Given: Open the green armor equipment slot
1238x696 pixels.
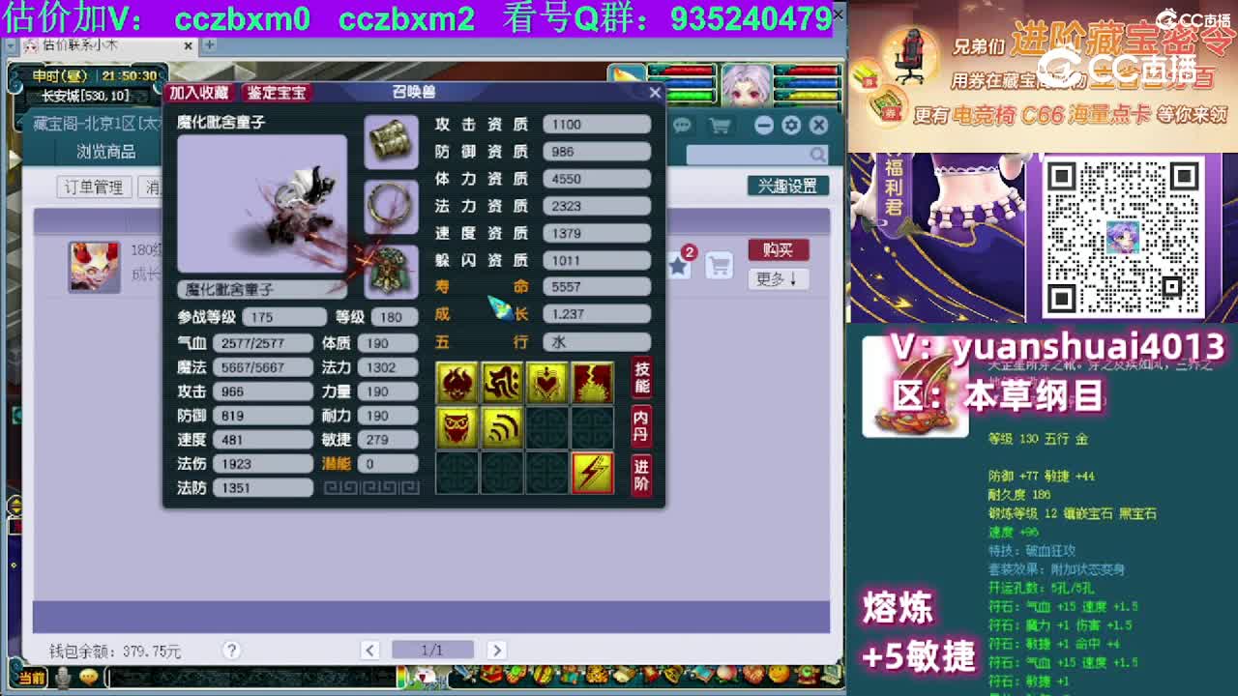Looking at the screenshot, I should point(391,271).
